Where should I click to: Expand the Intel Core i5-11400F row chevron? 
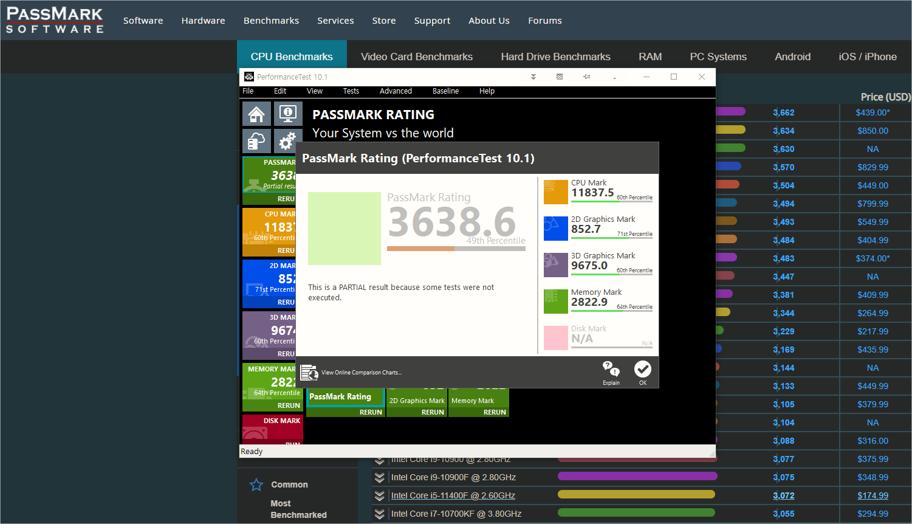coord(380,495)
